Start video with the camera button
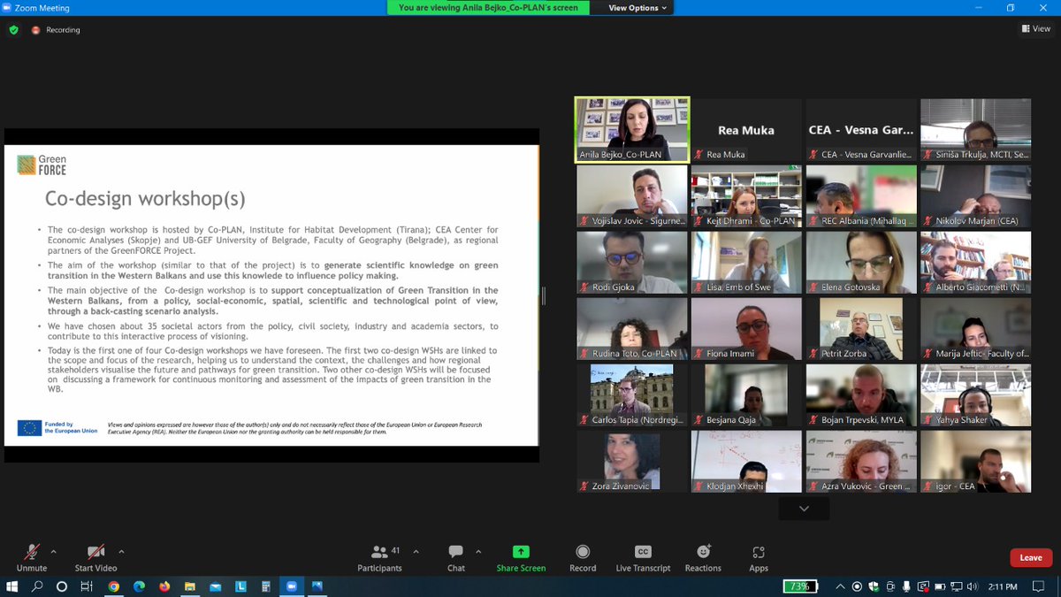Screen dimensions: 1061x597 coord(95,557)
